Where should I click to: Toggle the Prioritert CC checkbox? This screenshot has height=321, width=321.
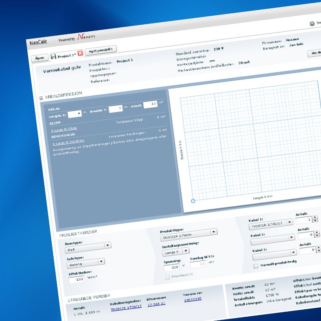167,277
